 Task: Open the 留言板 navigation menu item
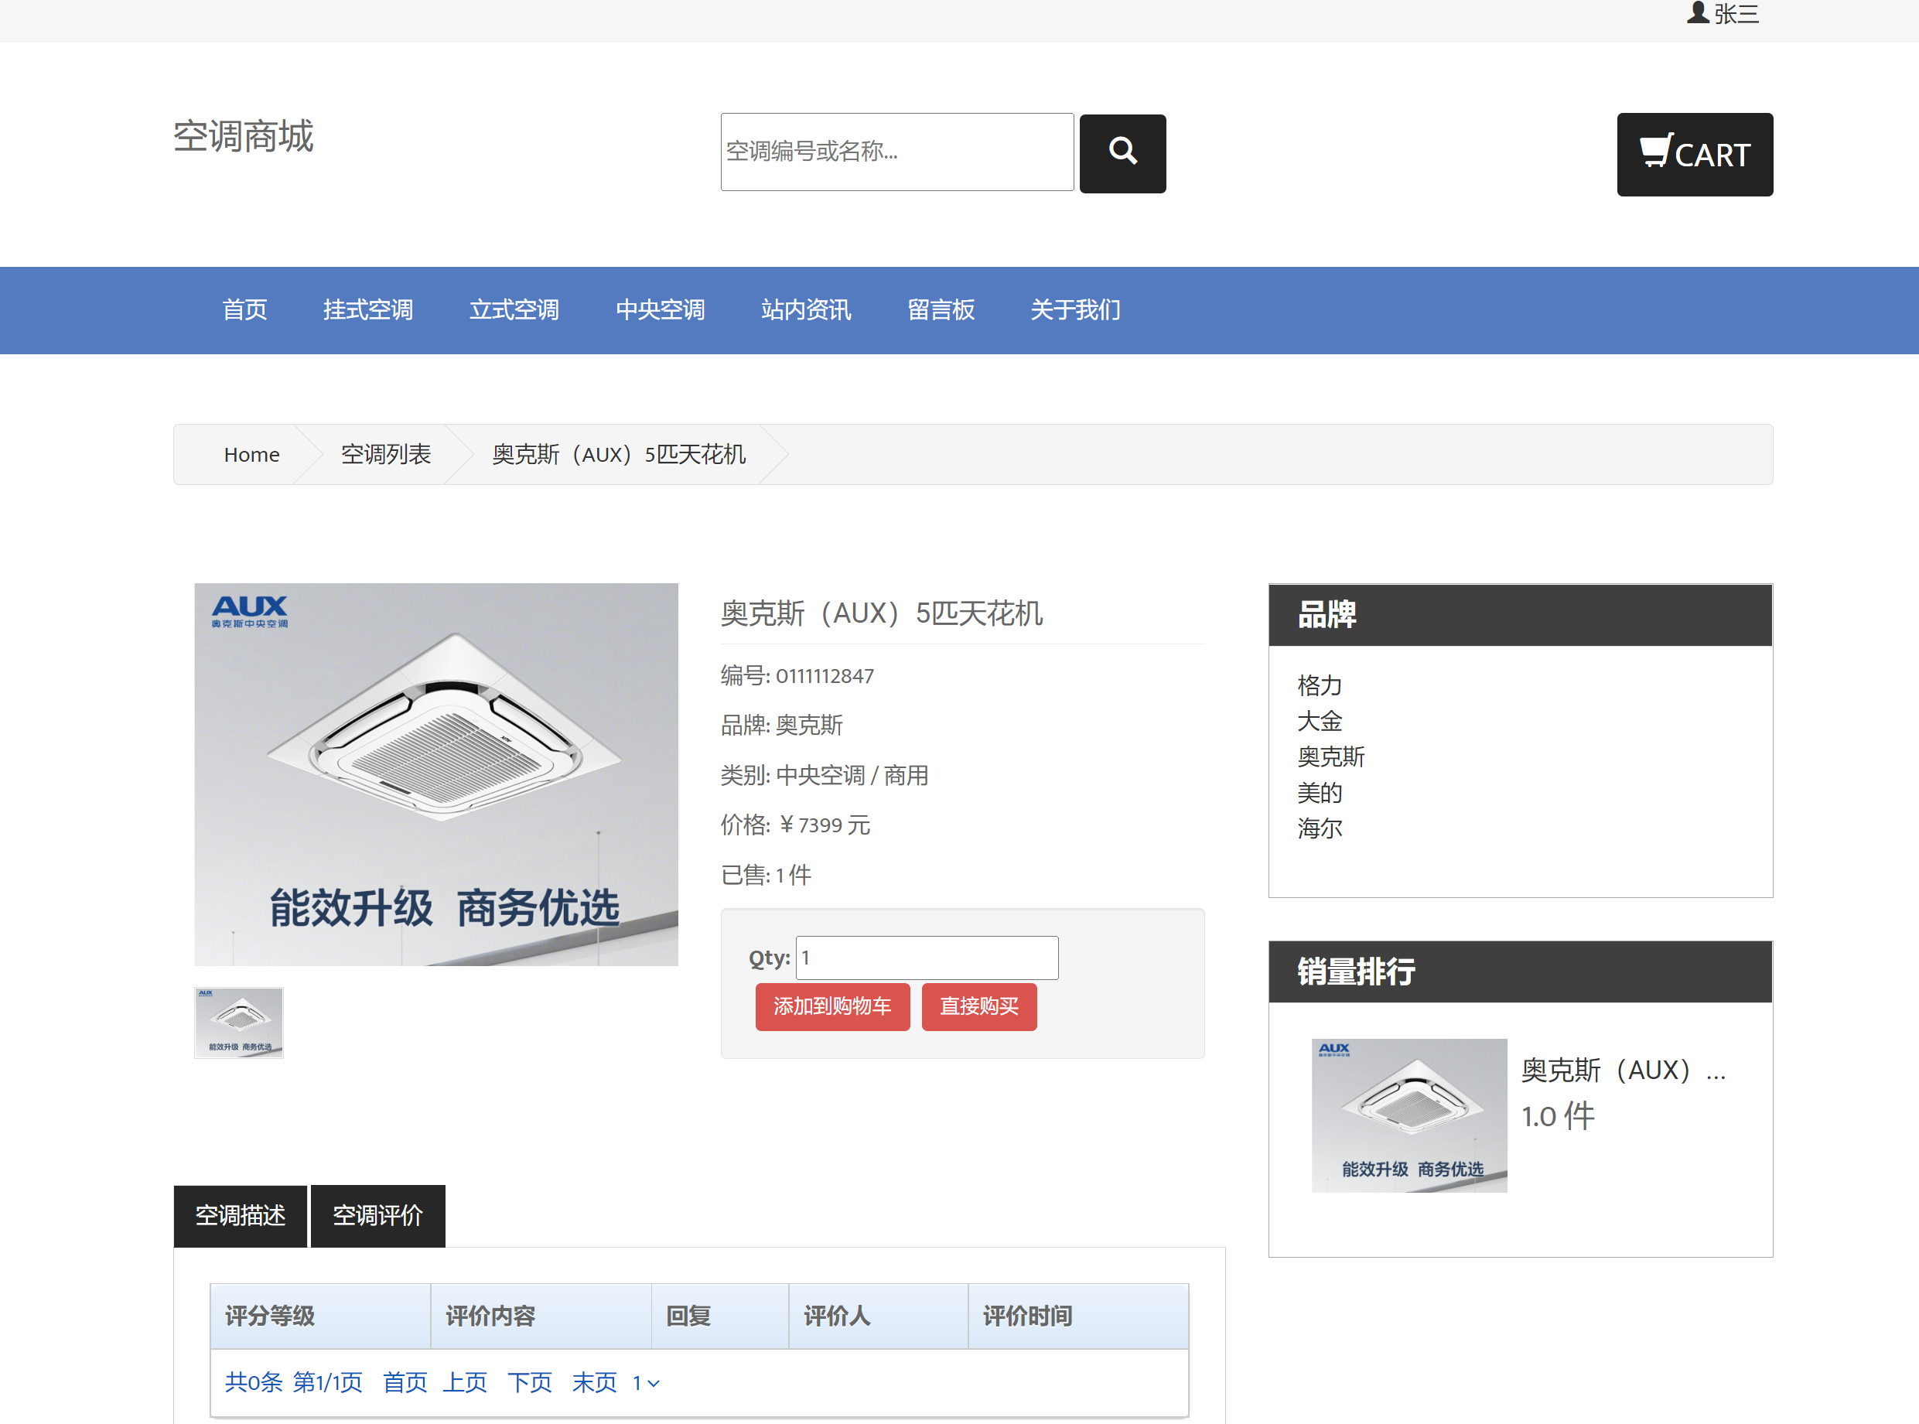tap(941, 309)
